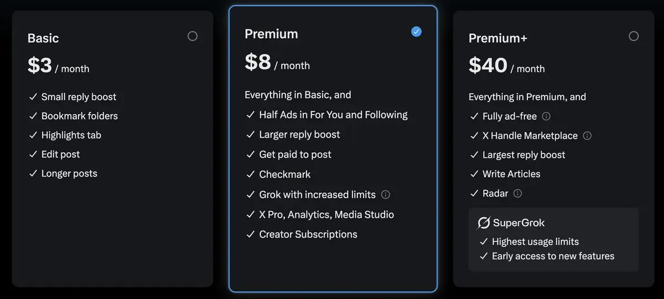The width and height of the screenshot is (664, 299).
Task: Click checkmark icon beside Small reply boost
Action: coord(33,97)
